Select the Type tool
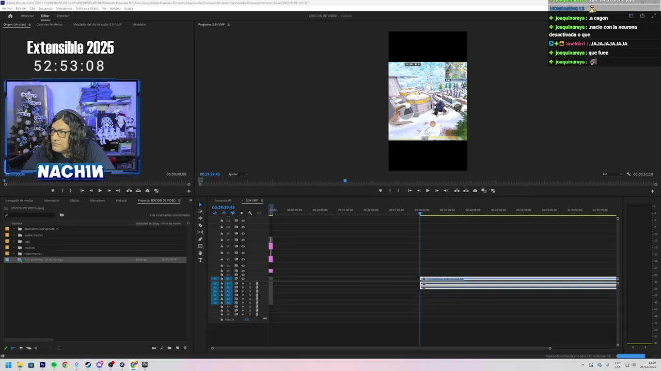The width and height of the screenshot is (661, 371). 200,260
